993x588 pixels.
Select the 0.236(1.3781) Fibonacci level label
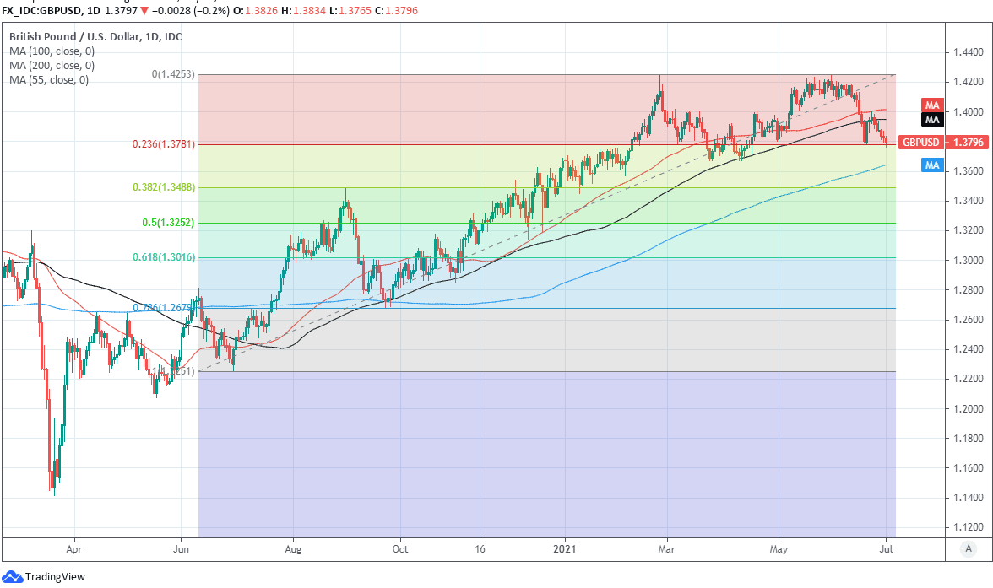point(164,144)
